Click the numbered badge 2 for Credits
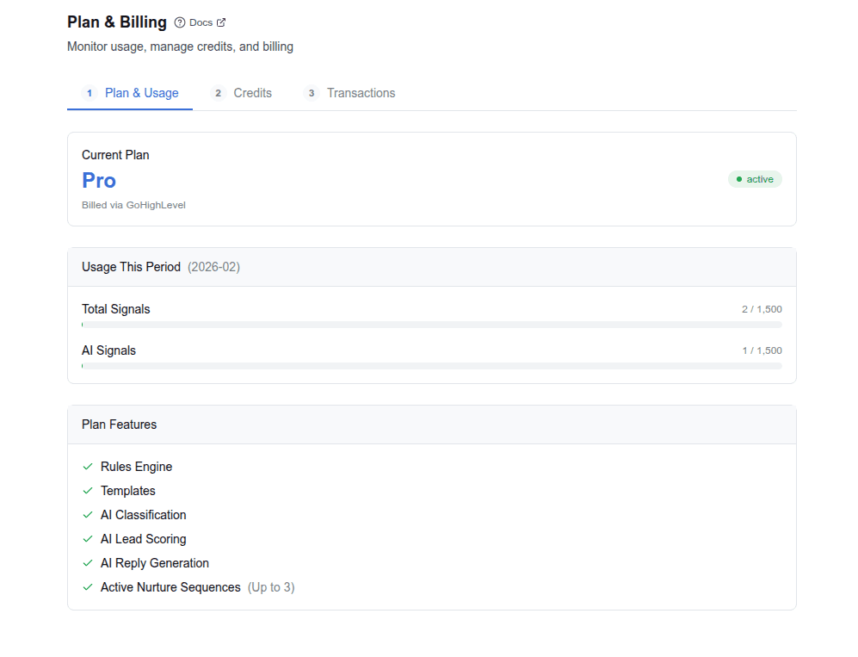The height and width of the screenshot is (657, 858). click(x=218, y=93)
